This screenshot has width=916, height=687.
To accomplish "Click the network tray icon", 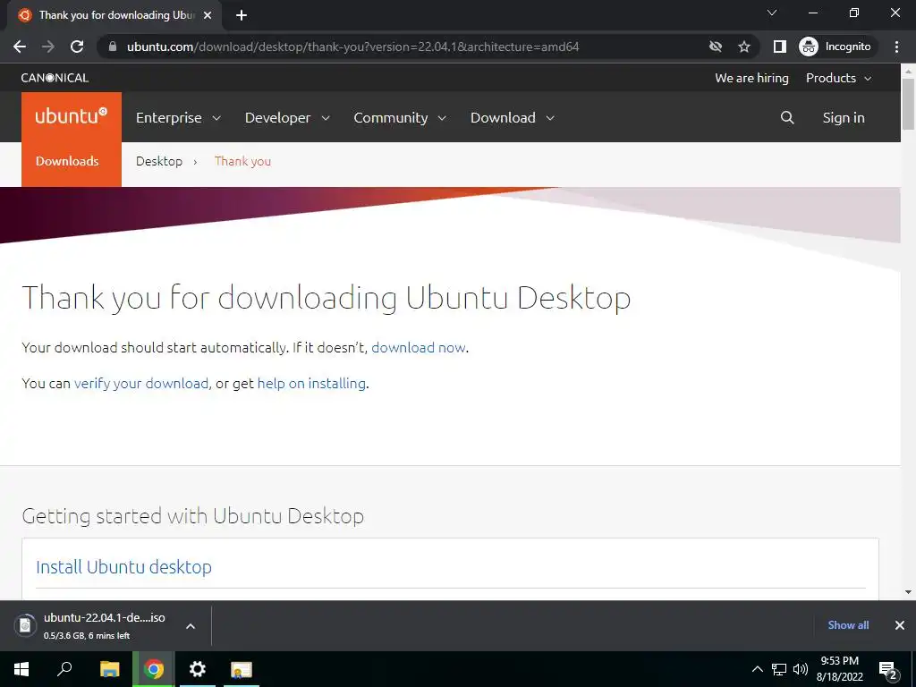I will pos(779,669).
